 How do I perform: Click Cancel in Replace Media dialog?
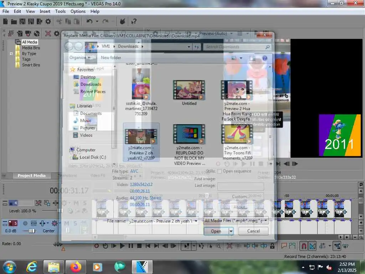click(x=253, y=231)
